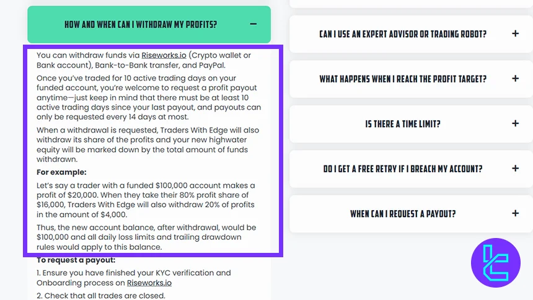Click the 'Check that all trades are closed' step
Screen dimensions: 533x300
pos(101,296)
